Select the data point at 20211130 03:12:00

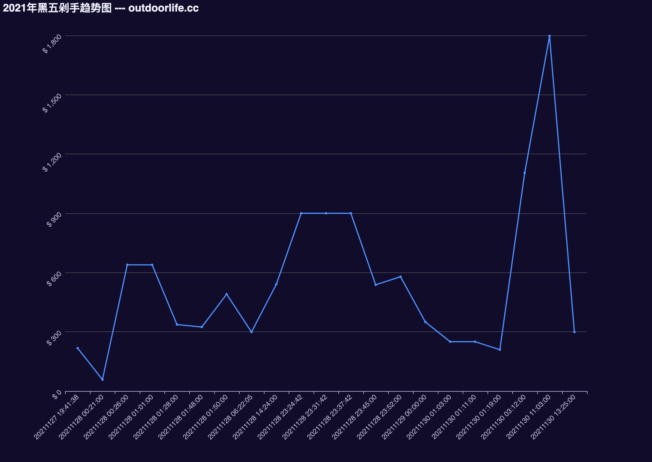(x=524, y=173)
